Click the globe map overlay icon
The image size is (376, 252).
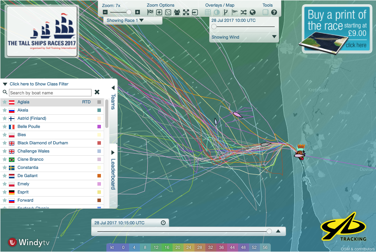tap(252, 12)
